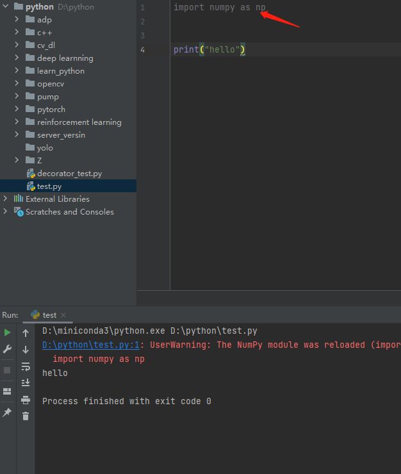
Task: Open the D:\python\test.py:1 link in console
Action: pos(91,345)
